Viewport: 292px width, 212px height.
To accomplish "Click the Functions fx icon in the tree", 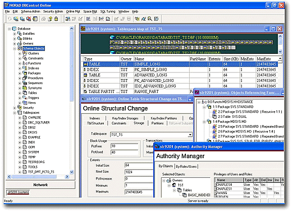I will (x=25, y=63).
